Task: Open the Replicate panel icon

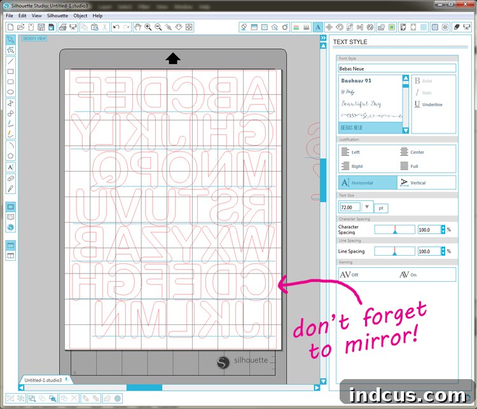Action: 370,27
